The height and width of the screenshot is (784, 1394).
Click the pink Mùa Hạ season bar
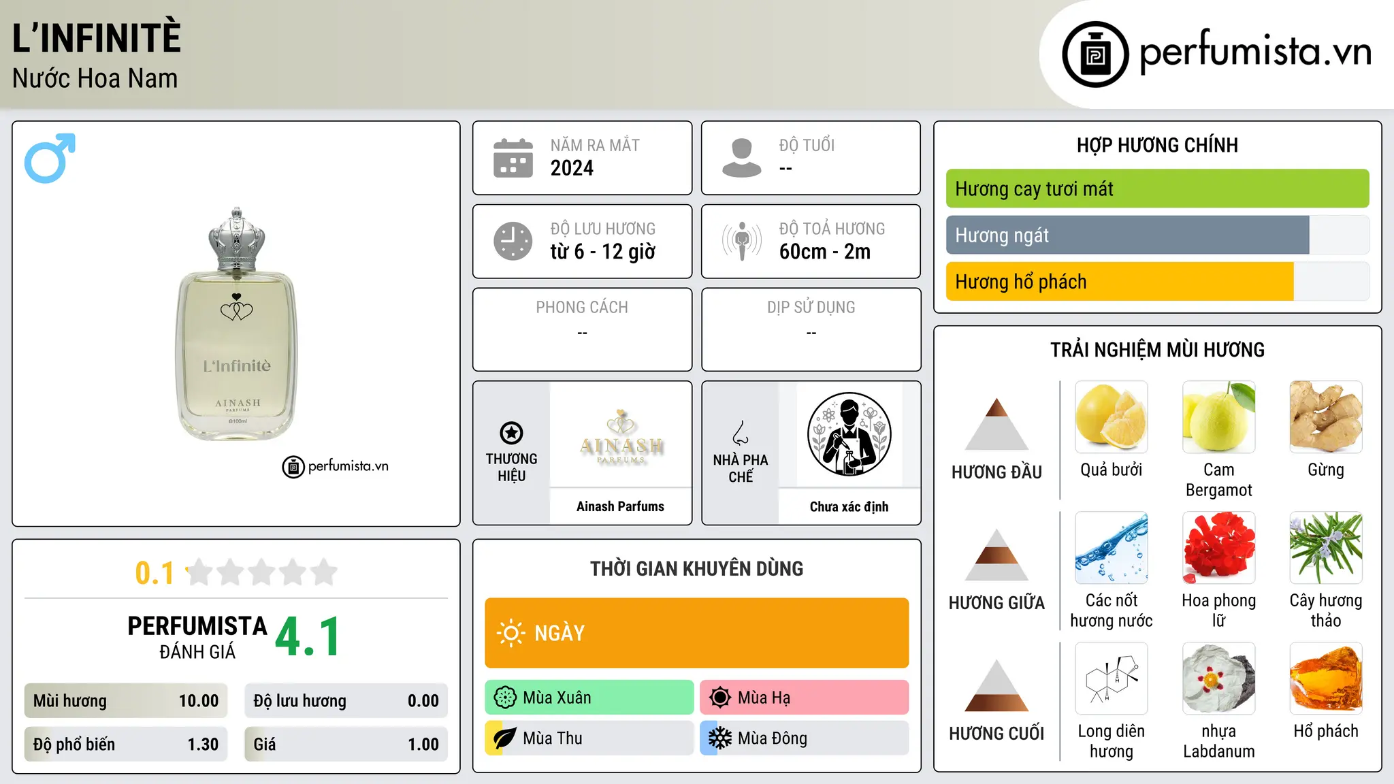pyautogui.click(x=805, y=698)
